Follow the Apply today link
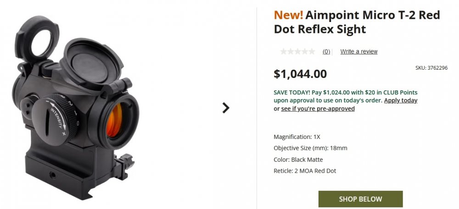This screenshot has height=209, width=459. click(401, 100)
